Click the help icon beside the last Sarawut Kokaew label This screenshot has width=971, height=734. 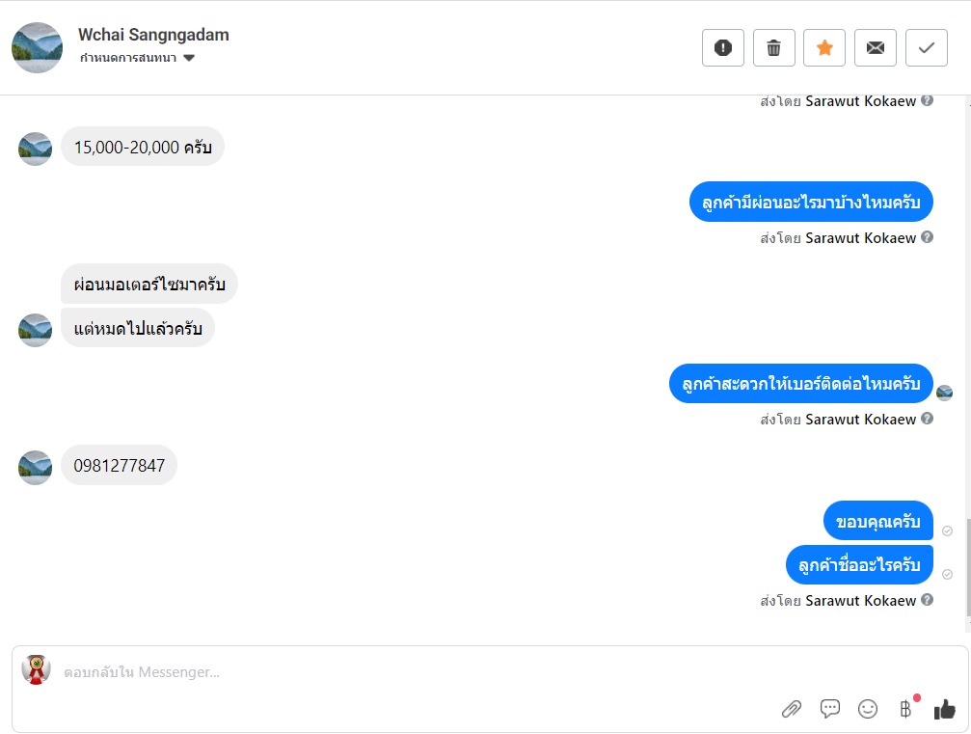point(927,600)
